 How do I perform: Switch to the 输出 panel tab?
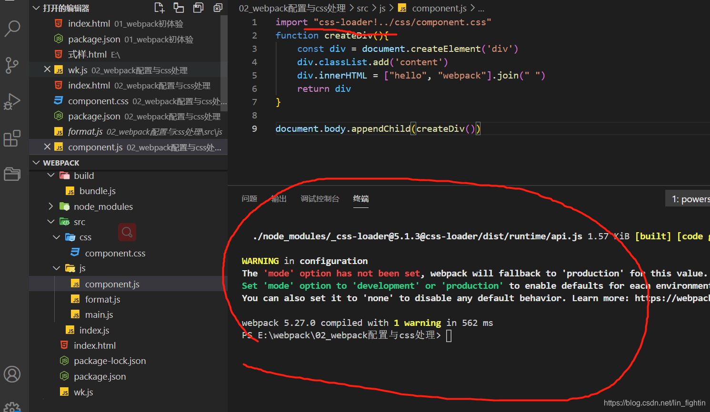[x=279, y=198]
